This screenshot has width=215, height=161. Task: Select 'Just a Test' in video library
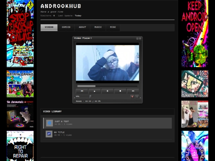pyautogui.click(x=107, y=123)
